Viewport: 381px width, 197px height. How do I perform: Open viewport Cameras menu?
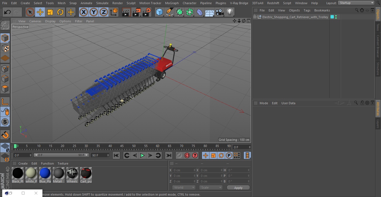(35, 21)
